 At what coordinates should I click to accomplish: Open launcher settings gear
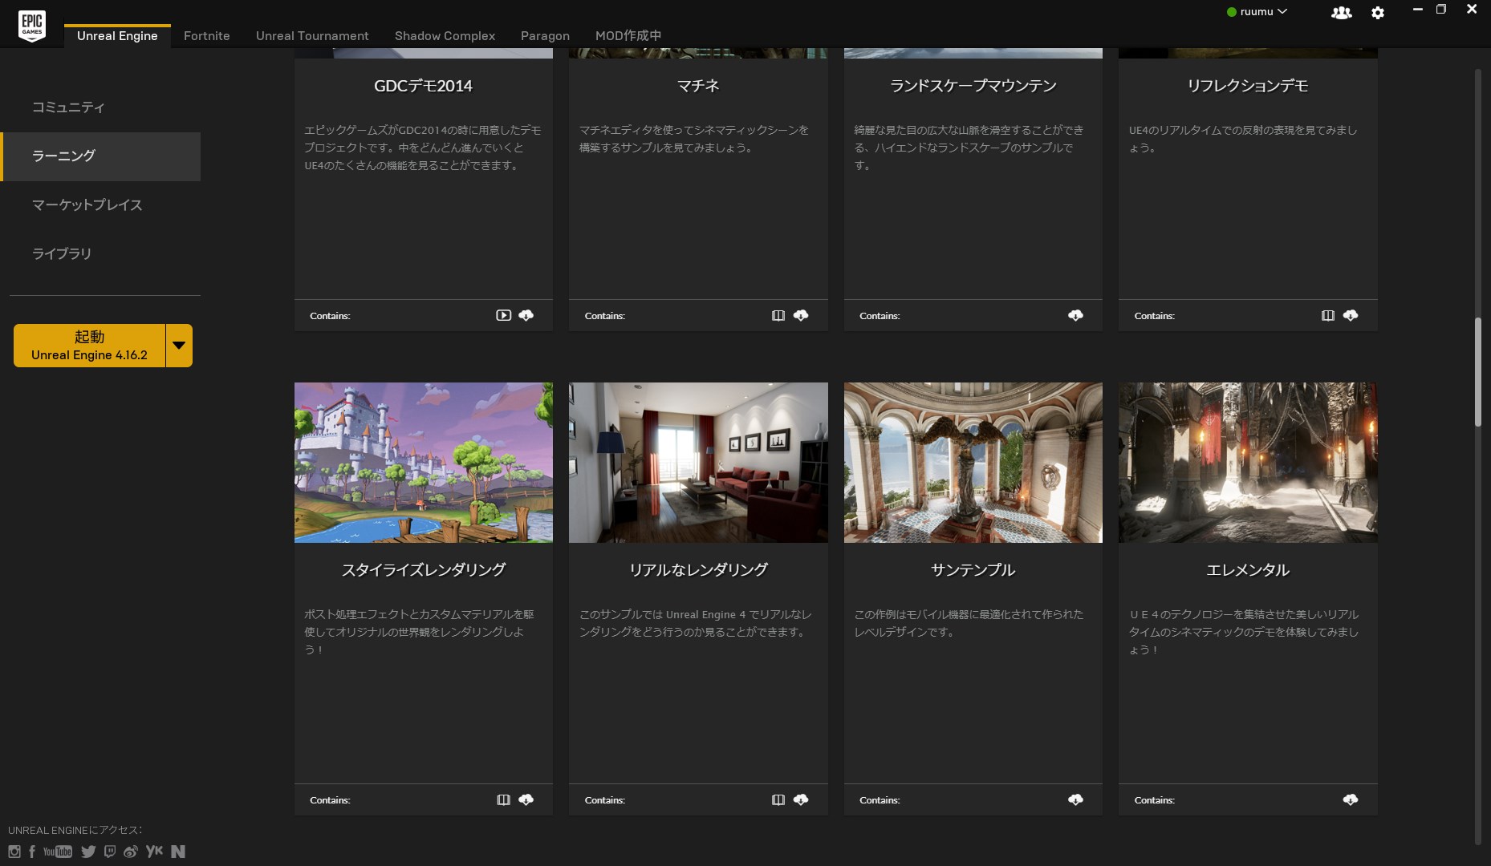tap(1378, 13)
